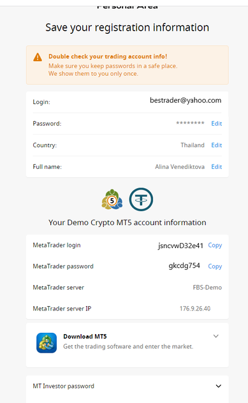Screen dimensions: 248x403
Task: Click the MetaTrader 5 logo icon
Action: 112,200
